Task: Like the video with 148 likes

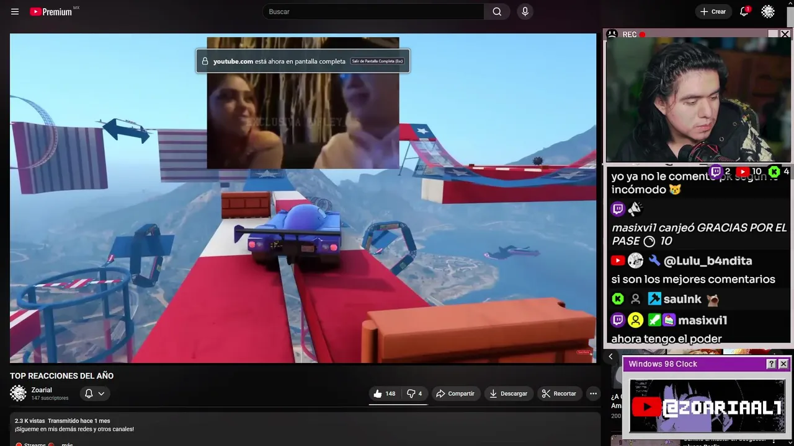Action: pyautogui.click(x=385, y=393)
